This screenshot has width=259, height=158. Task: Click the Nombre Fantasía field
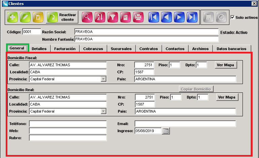click(x=147, y=39)
